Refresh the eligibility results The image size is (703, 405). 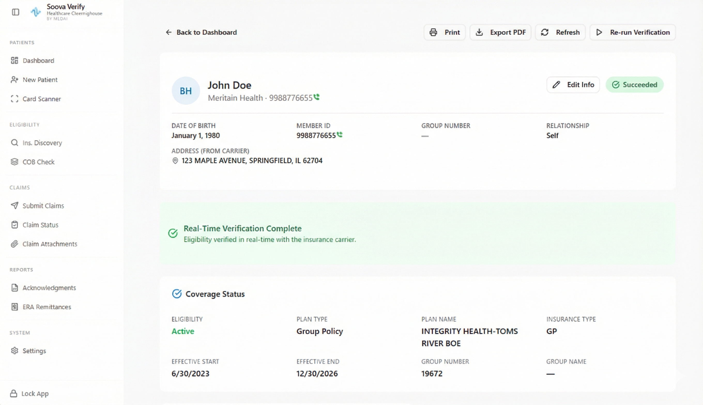point(560,32)
